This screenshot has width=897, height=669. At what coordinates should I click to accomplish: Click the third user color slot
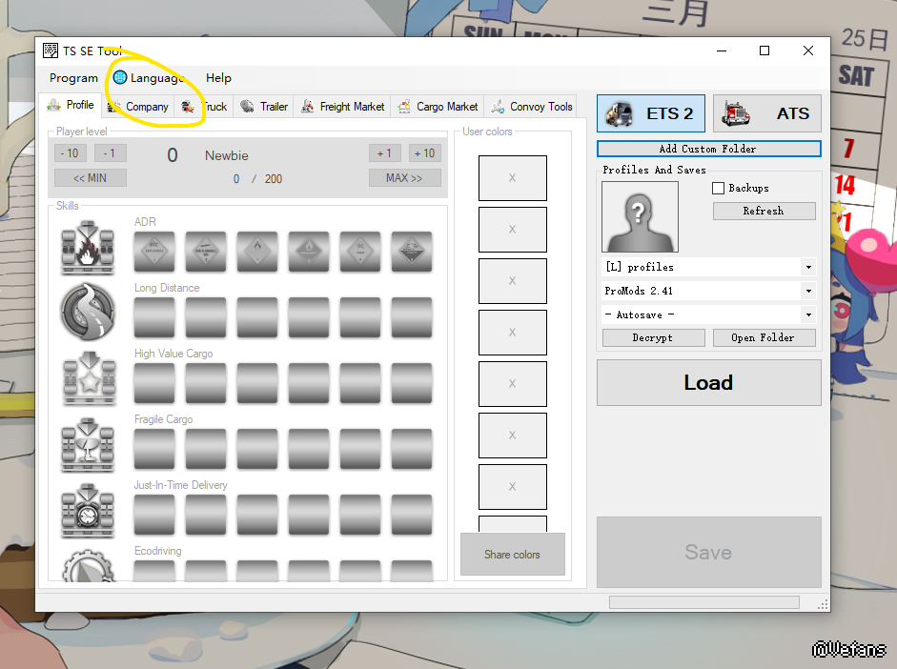(513, 281)
